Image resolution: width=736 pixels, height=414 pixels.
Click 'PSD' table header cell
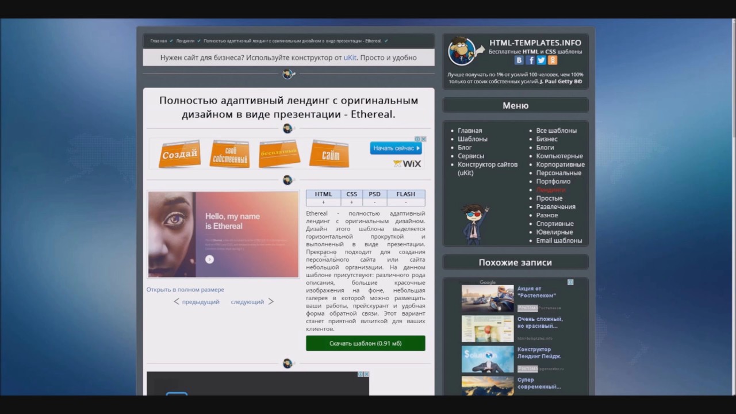[374, 194]
